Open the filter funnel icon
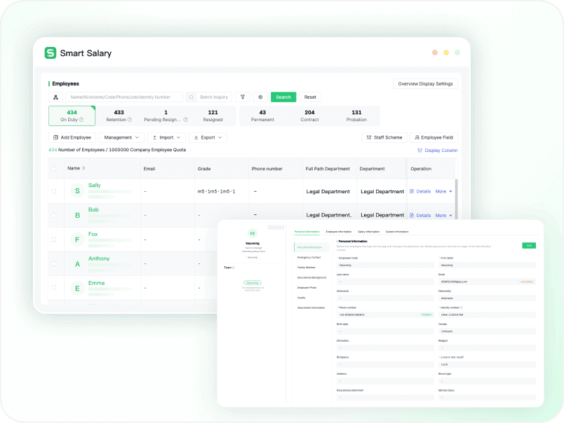 point(243,97)
